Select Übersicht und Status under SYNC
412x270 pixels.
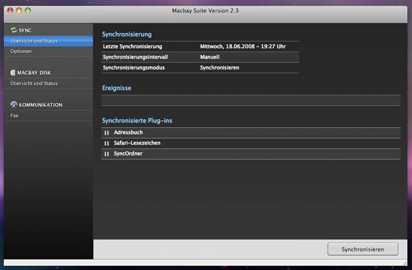(49, 41)
